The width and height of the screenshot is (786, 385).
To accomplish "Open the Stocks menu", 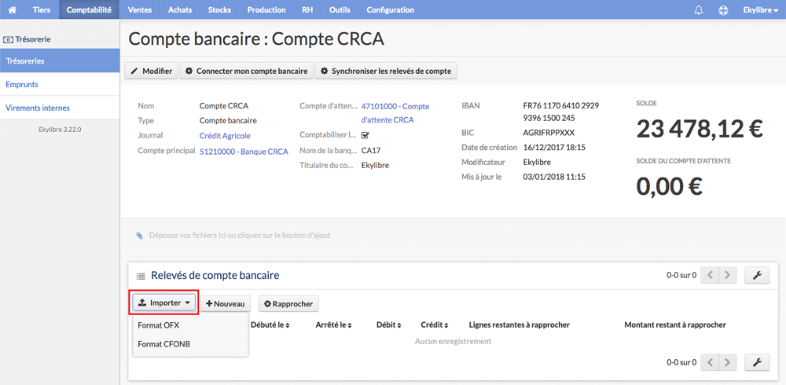I will (219, 9).
